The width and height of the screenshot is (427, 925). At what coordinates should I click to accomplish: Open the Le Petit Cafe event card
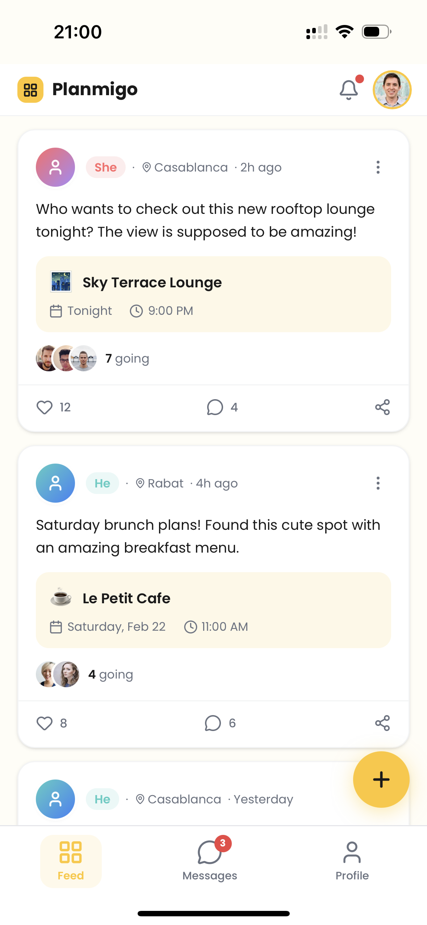tap(213, 610)
